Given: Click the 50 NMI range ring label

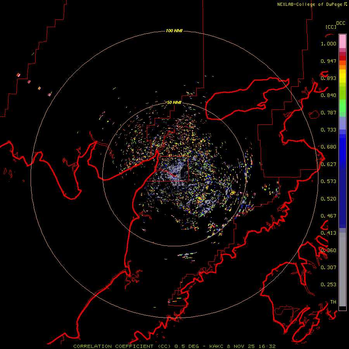Looking at the screenshot, I should pyautogui.click(x=174, y=102).
